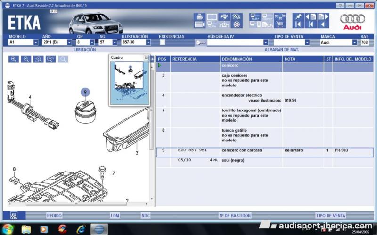
Task: Jump to first record arrow icon
Action: pos(298,24)
